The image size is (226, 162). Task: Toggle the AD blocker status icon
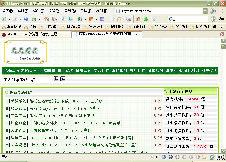221,157
